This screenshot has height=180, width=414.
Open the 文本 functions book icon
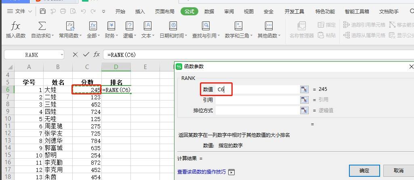coord(147,26)
